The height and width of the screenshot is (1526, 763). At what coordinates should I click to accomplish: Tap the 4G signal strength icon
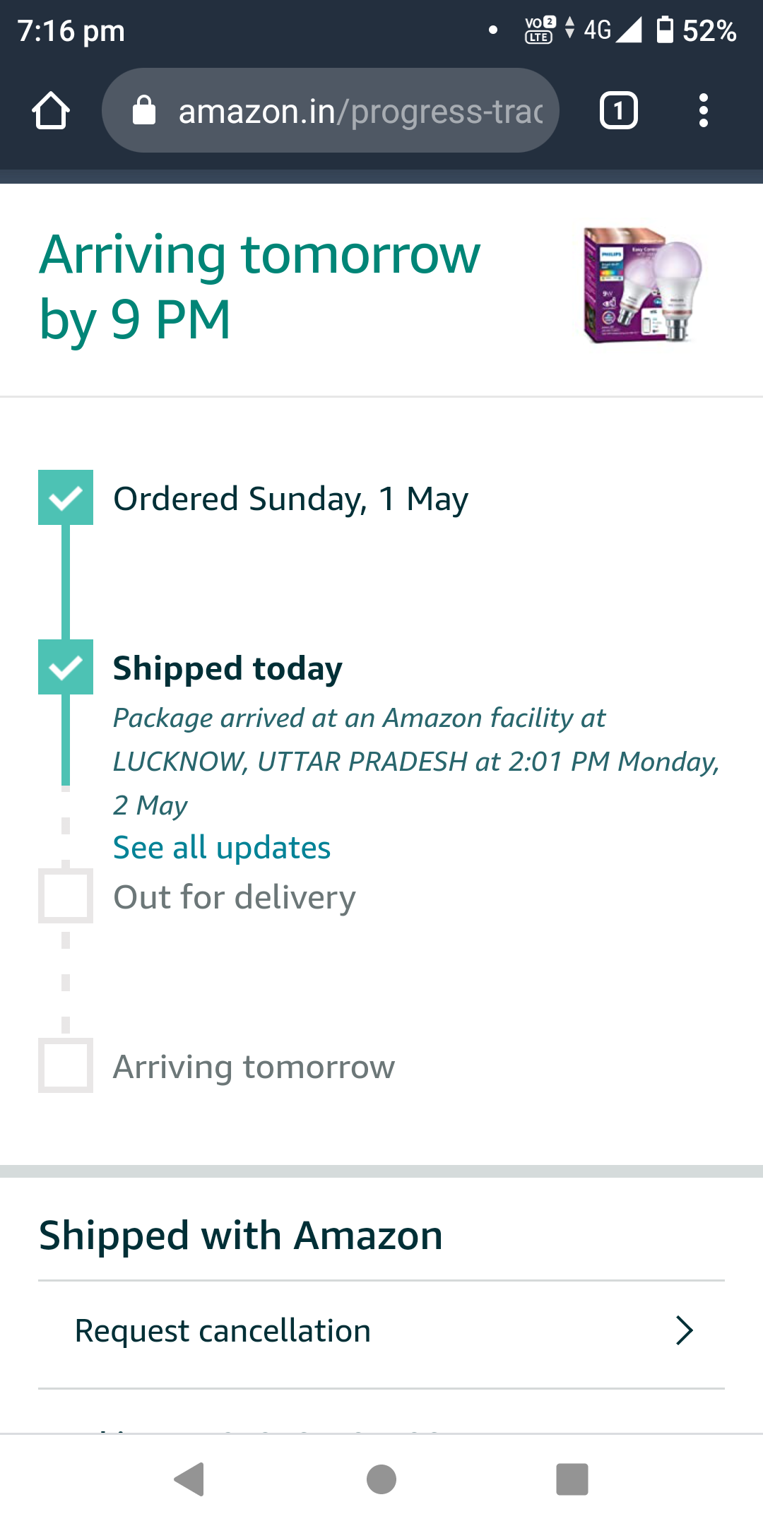[628, 30]
